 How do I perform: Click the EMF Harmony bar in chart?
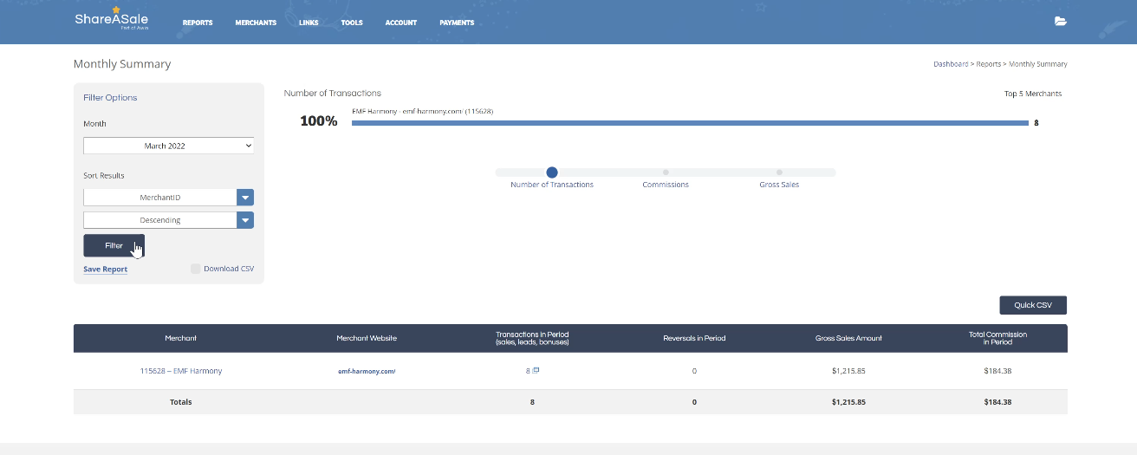pos(690,123)
